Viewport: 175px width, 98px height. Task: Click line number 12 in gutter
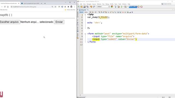81,45
